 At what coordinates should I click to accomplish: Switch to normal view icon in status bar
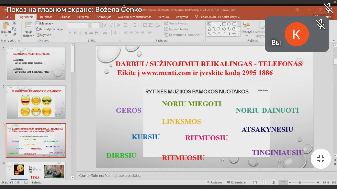click(x=255, y=182)
